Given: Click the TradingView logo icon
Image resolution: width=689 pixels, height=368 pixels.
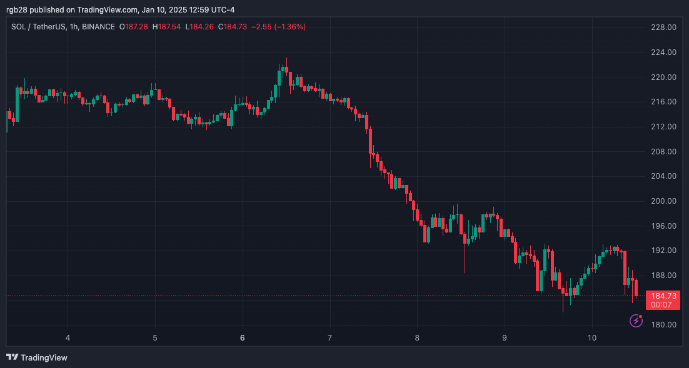Looking at the screenshot, I should tap(13, 357).
